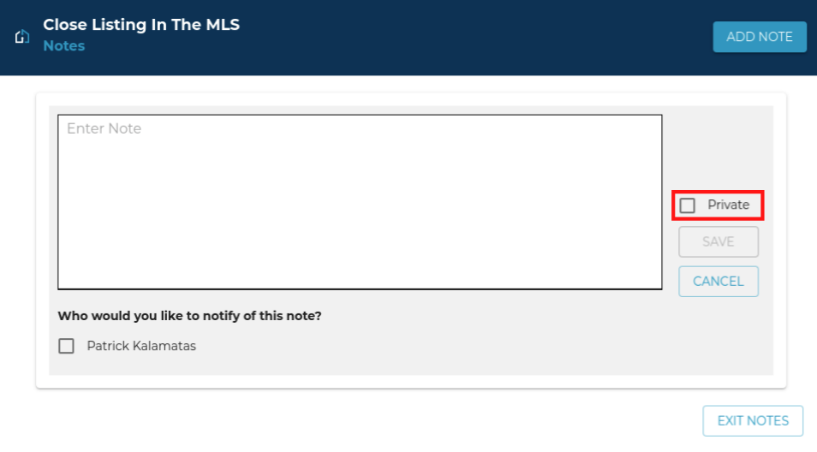This screenshot has height=452, width=817.
Task: Click the notify question heading
Action: (189, 316)
